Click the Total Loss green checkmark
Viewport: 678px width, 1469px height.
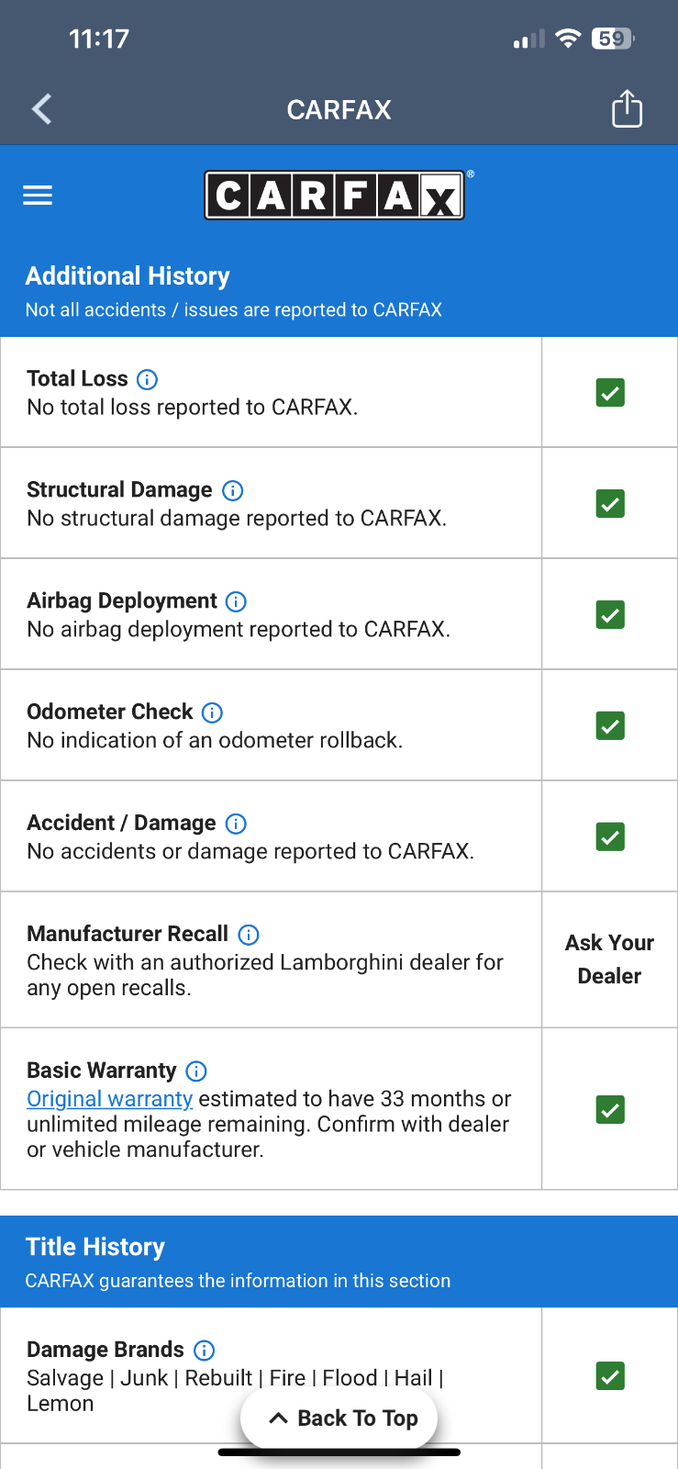pos(610,393)
